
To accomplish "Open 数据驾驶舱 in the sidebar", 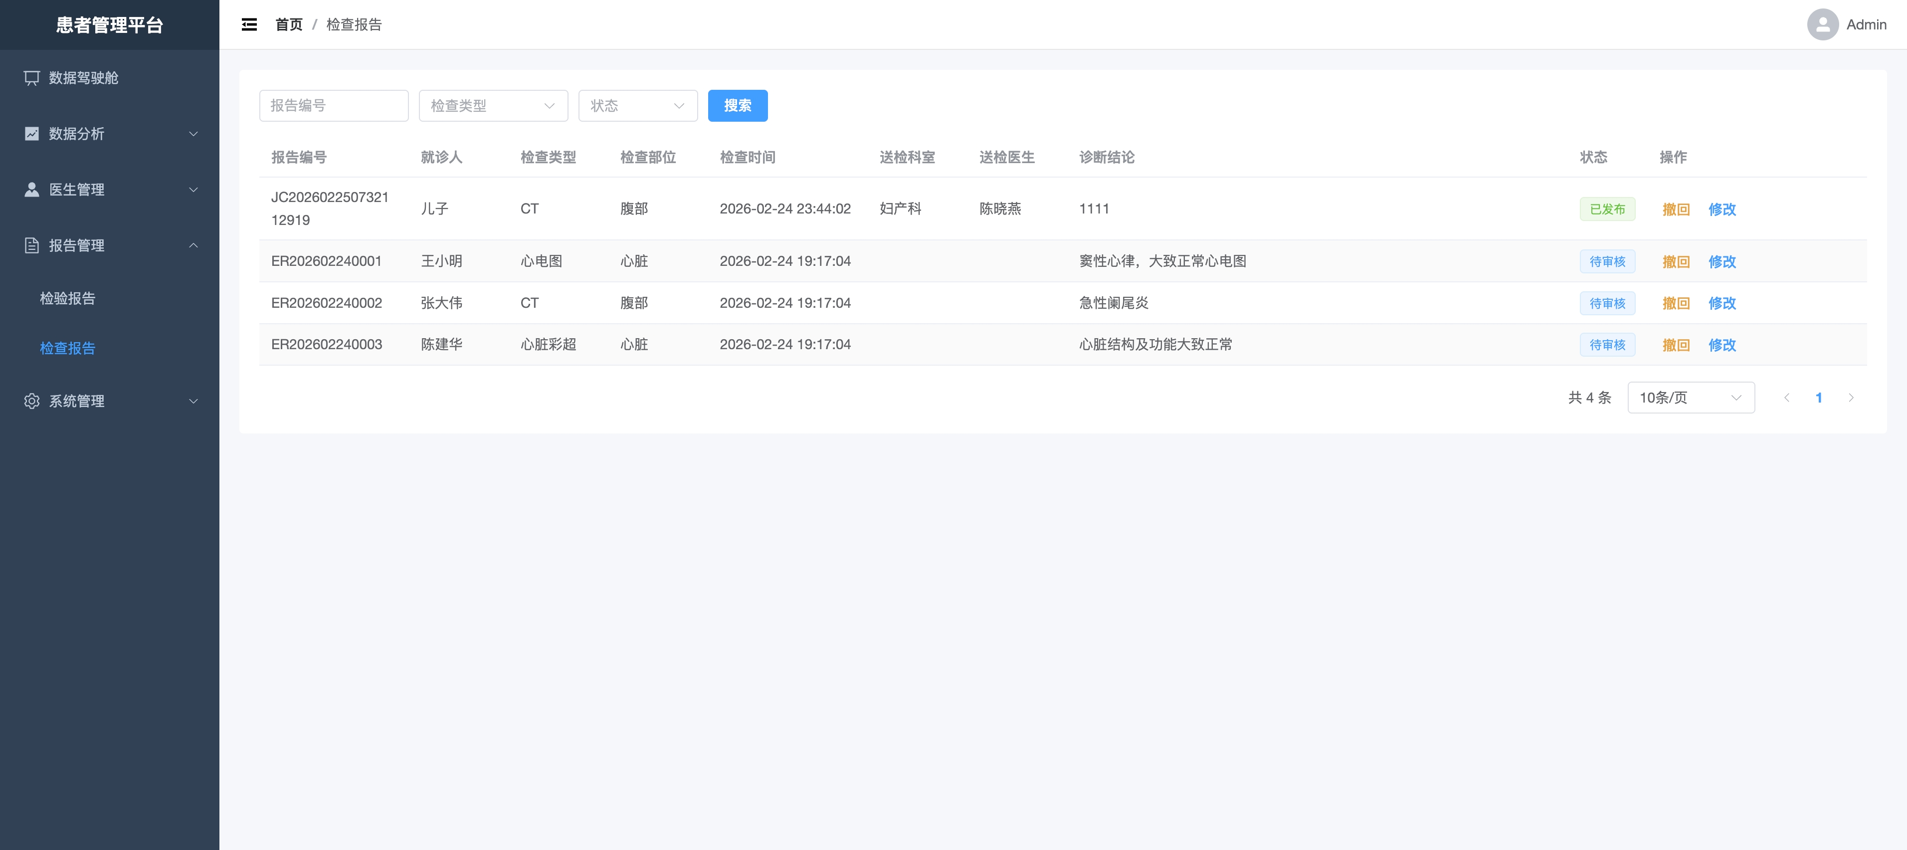I will click(110, 78).
